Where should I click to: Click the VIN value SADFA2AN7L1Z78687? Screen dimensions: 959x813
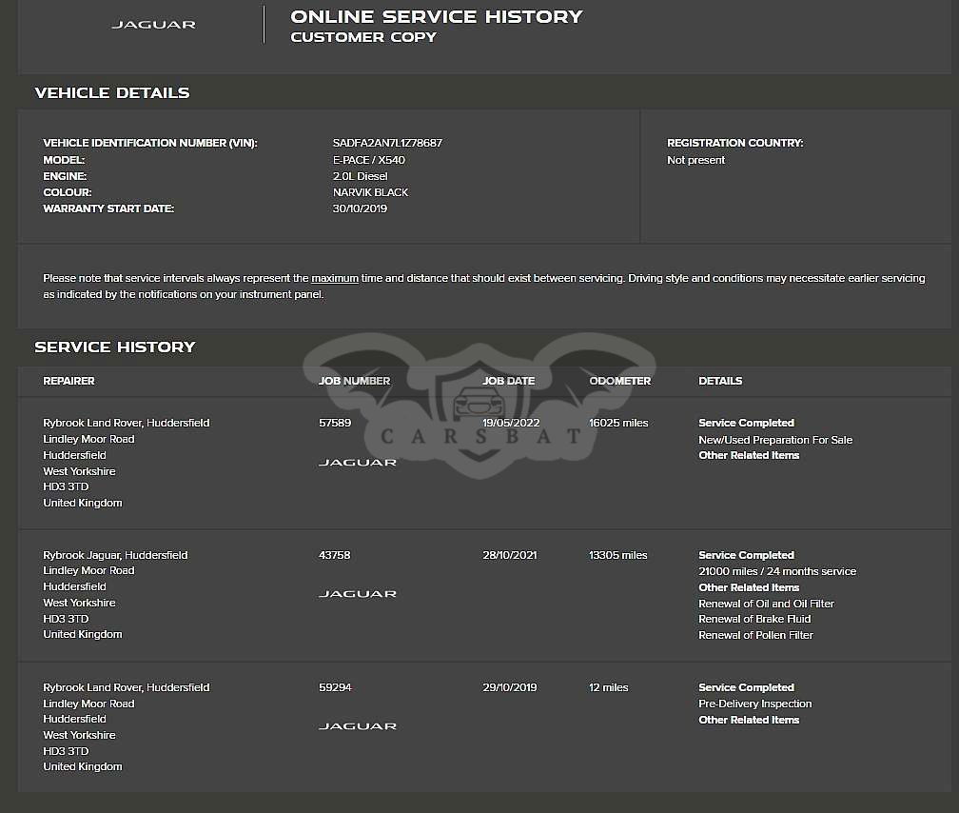tap(387, 144)
